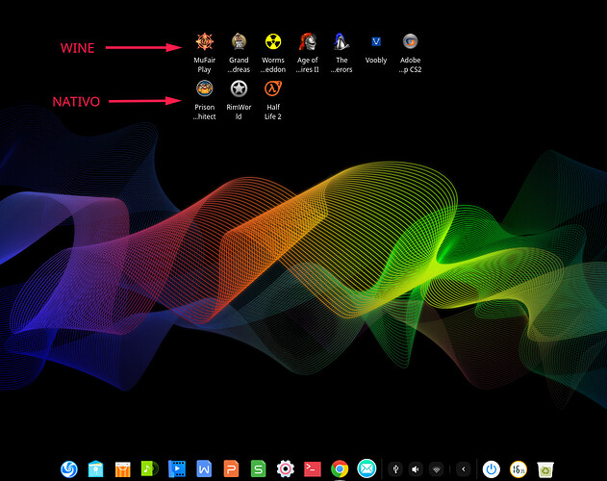Open Half Life 2 desktop icon

click(x=273, y=88)
